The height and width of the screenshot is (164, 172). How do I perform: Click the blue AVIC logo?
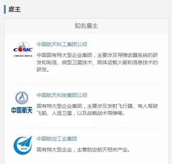(23, 145)
